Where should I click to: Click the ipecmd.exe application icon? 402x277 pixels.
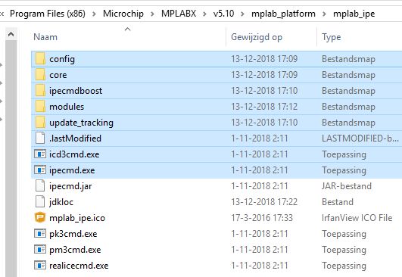pos(40,170)
